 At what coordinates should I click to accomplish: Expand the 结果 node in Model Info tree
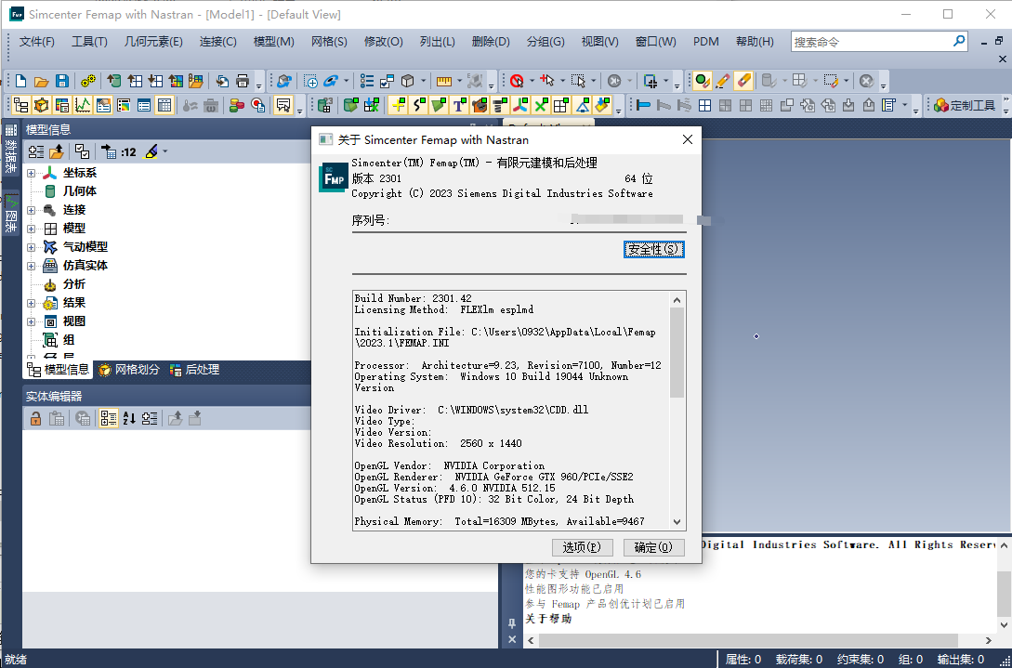click(33, 302)
